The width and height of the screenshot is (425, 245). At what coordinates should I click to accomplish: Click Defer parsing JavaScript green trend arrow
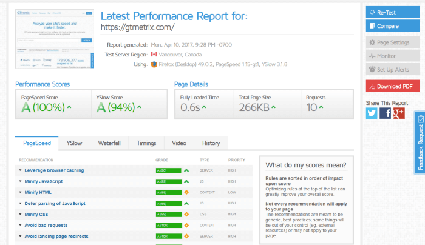click(x=186, y=203)
